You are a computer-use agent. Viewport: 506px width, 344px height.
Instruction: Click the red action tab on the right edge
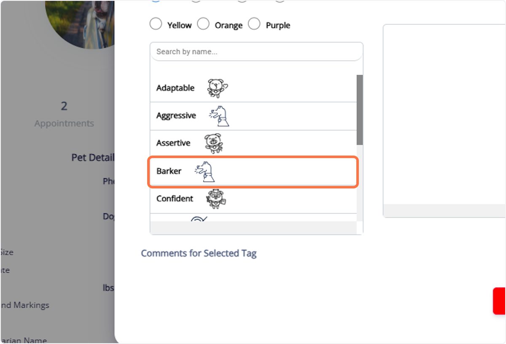(x=501, y=301)
